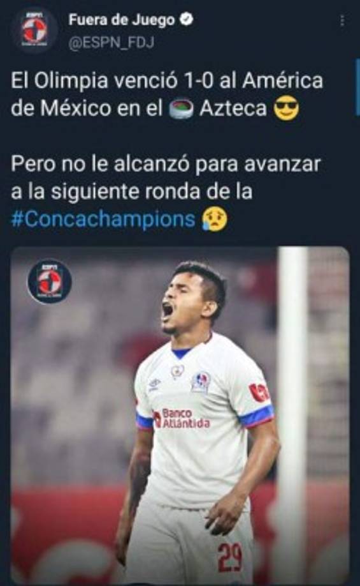Click the stadium emoji before Azteca
Screen dimensions: 360x586
click(x=182, y=109)
